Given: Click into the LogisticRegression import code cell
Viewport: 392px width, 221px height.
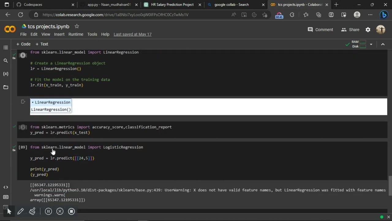Looking at the screenshot, I should pos(202,161).
